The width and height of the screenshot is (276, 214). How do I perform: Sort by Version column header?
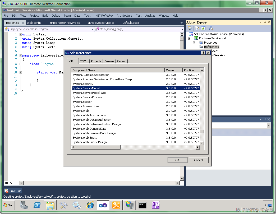[173, 70]
